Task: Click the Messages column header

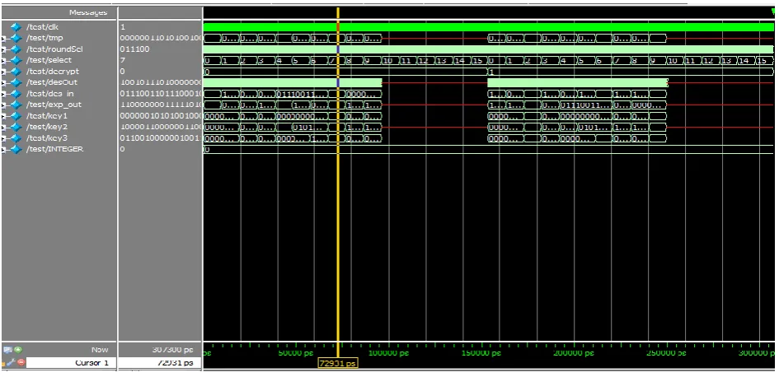Action: (88, 12)
